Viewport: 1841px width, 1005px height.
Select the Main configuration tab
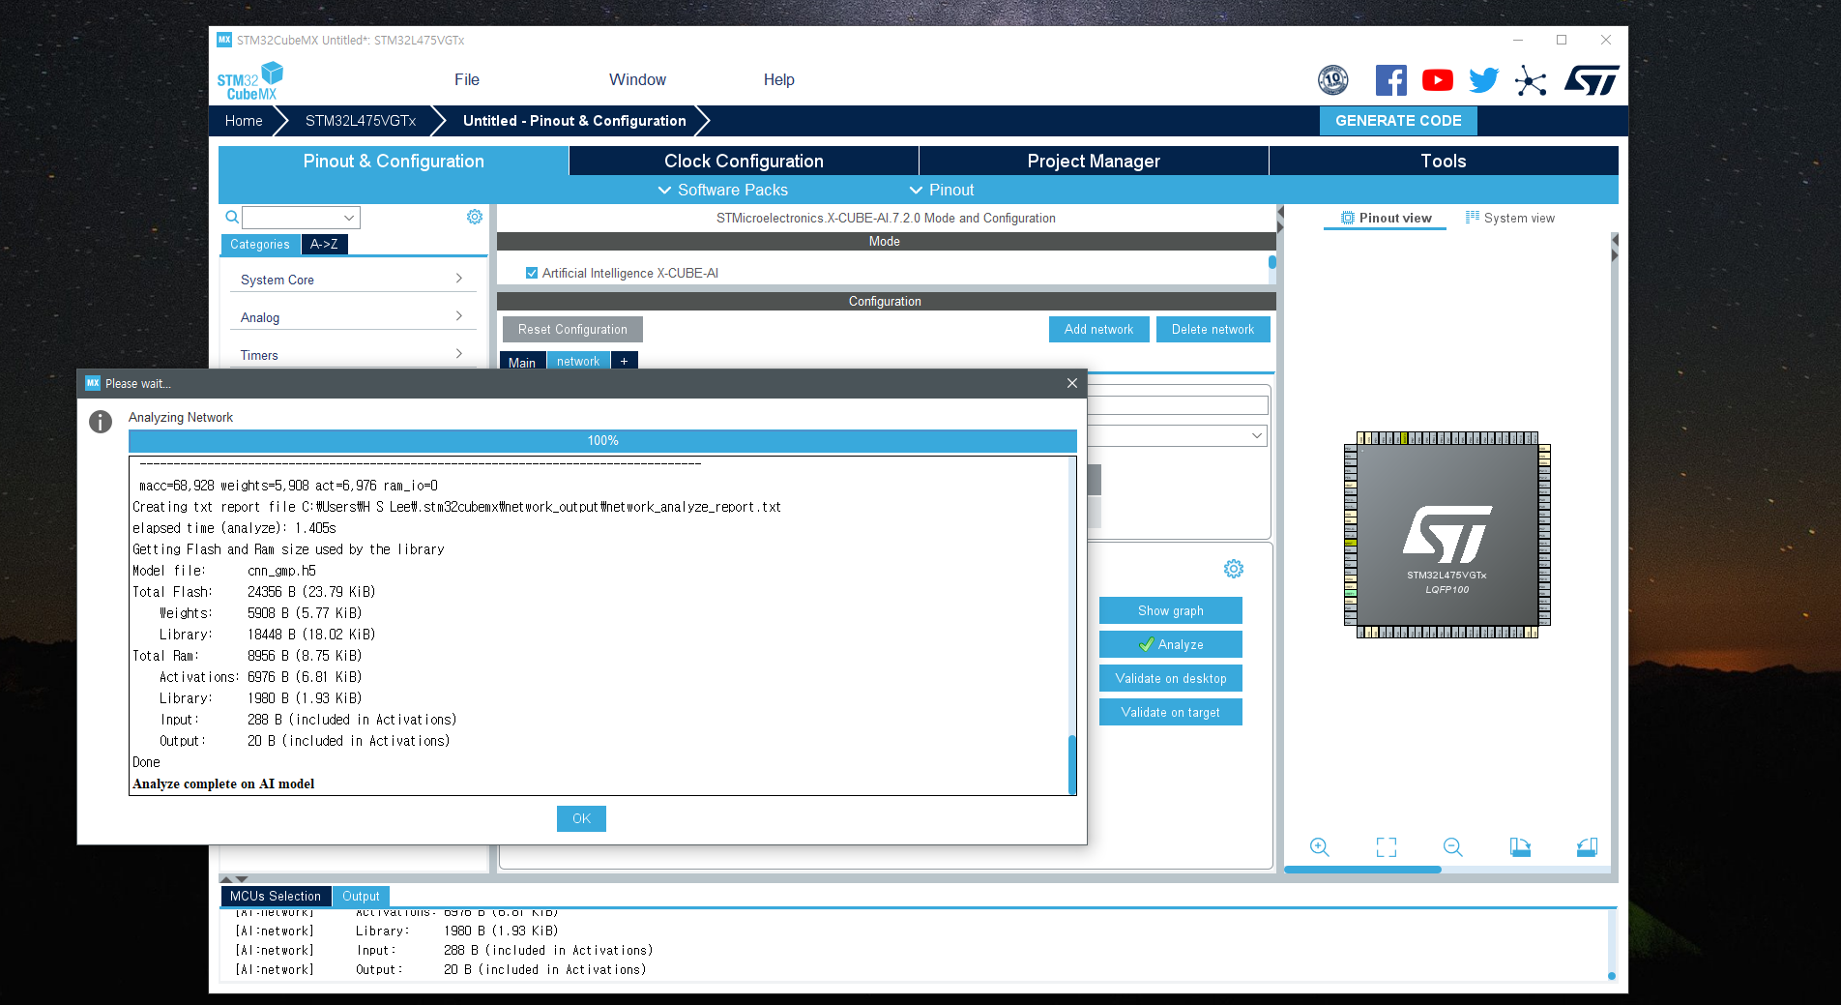(522, 362)
